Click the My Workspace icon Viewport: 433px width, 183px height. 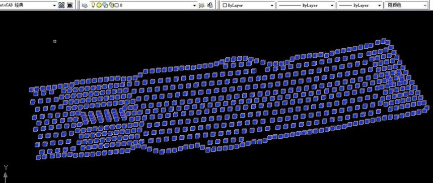(x=70, y=5)
